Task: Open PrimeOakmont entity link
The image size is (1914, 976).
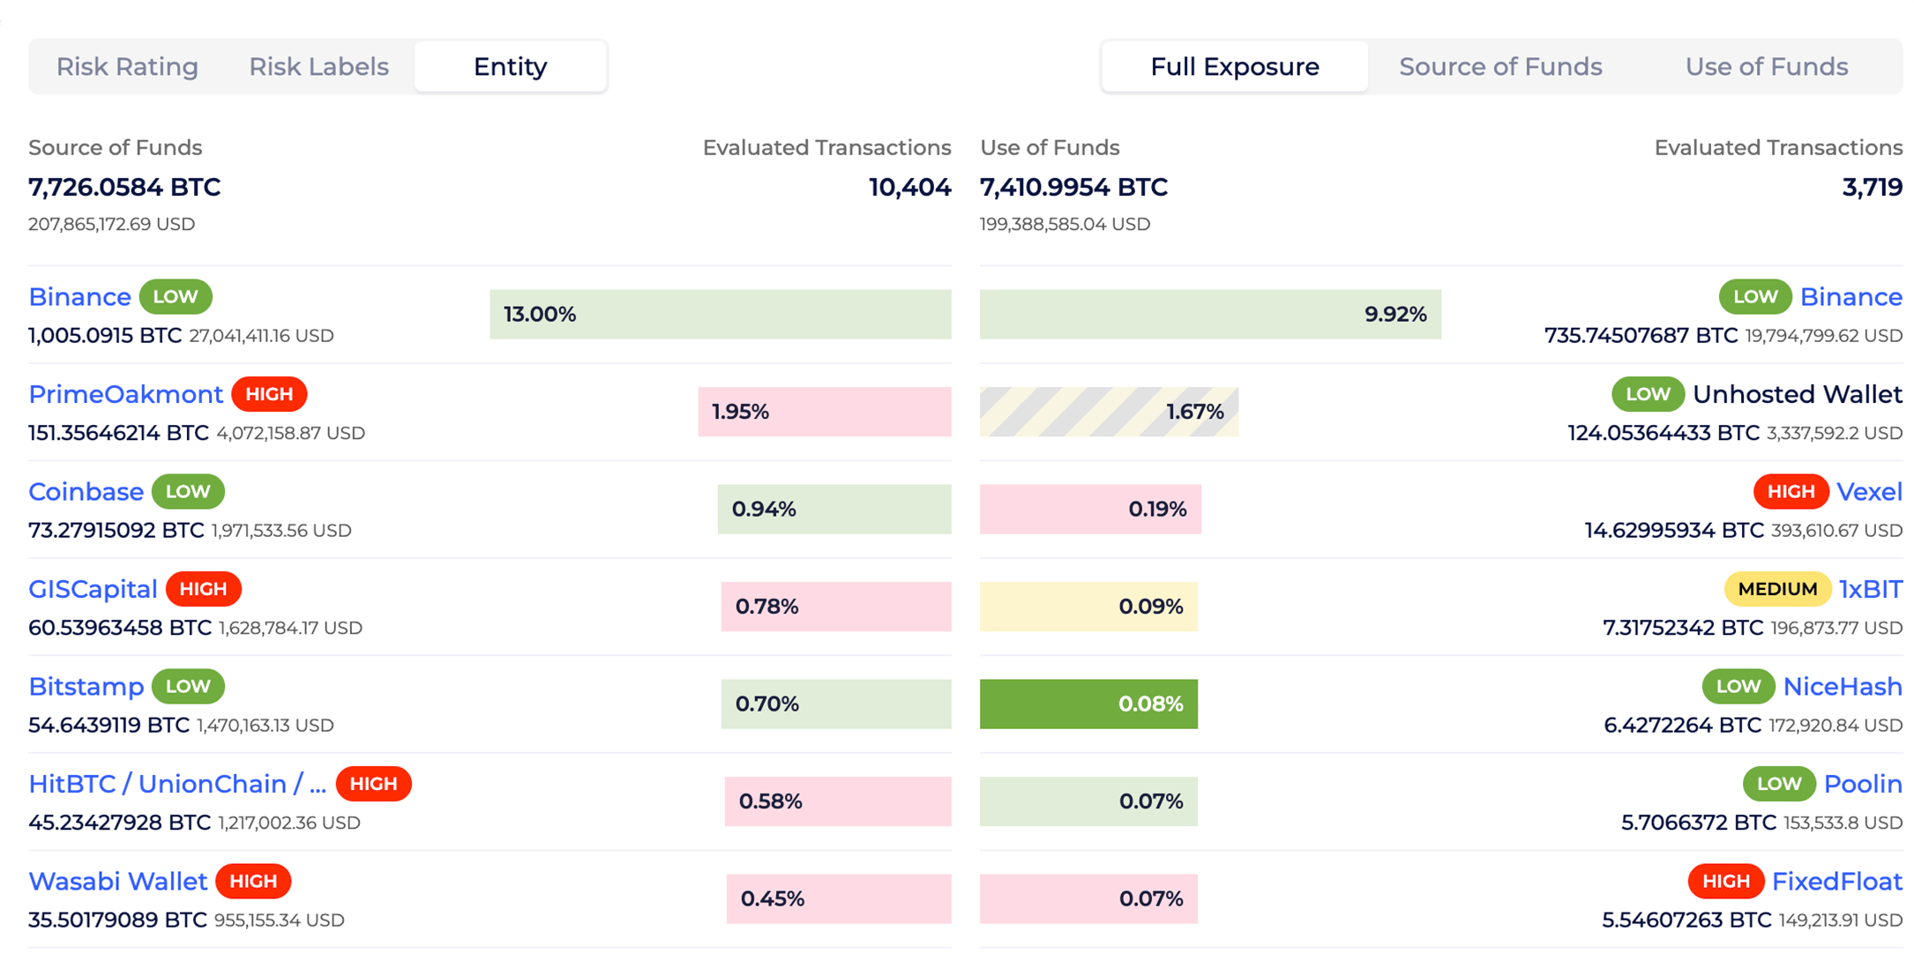Action: (126, 394)
